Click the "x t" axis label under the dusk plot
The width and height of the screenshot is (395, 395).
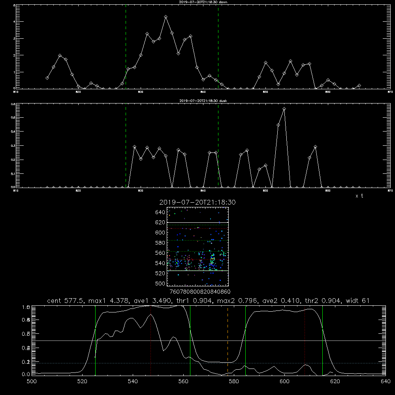click(x=359, y=196)
